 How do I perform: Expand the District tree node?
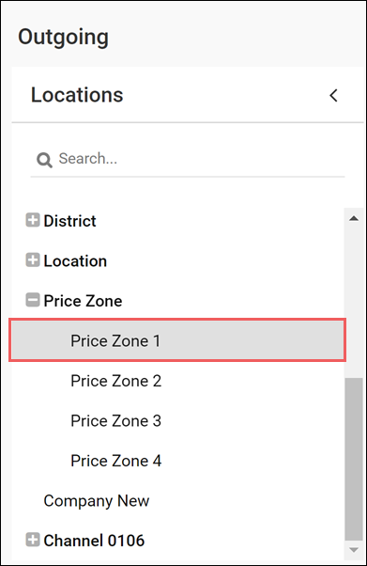click(33, 220)
